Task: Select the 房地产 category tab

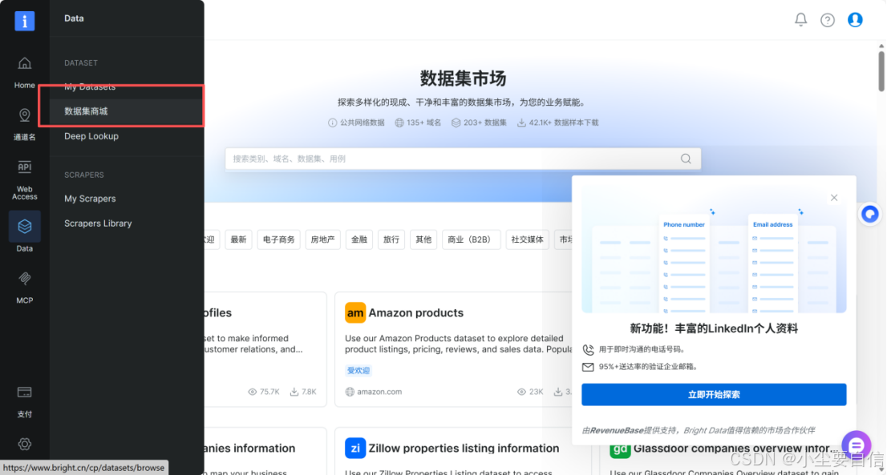Action: coord(322,240)
